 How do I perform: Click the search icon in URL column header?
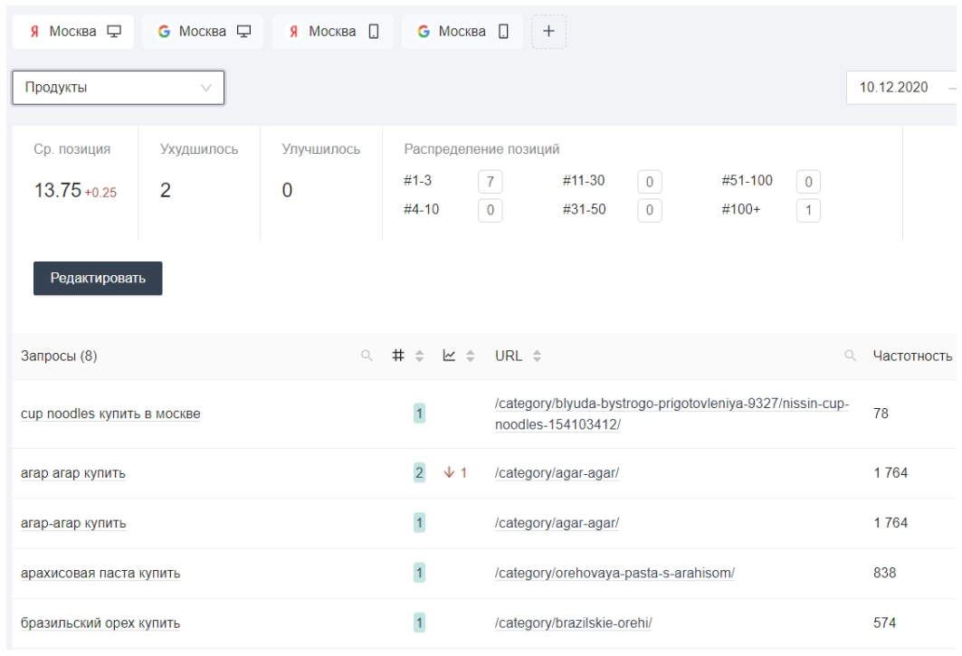[850, 357]
